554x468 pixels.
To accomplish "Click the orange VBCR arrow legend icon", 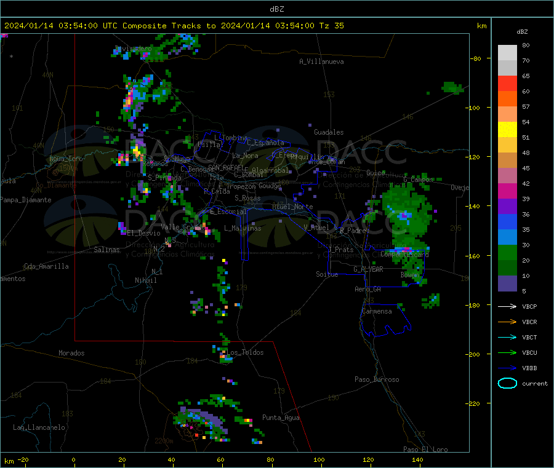I will pyautogui.click(x=507, y=322).
